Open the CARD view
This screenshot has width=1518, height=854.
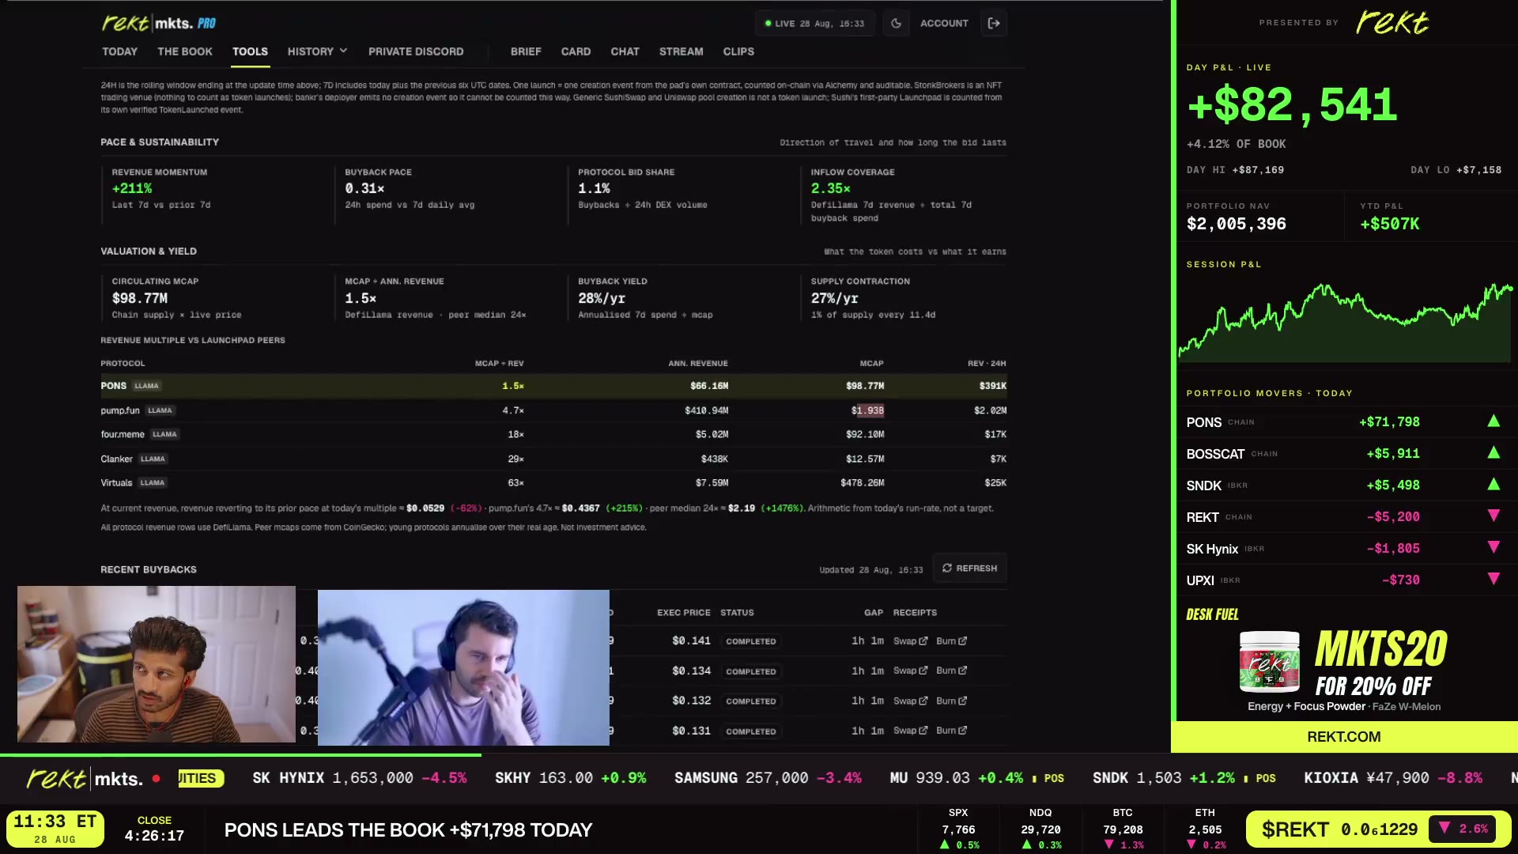[576, 51]
